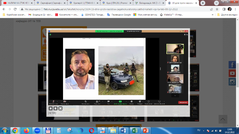This screenshot has height=134, width=239.
Task: Open the floppy disk app on the taskbar
Action: coord(48,131)
